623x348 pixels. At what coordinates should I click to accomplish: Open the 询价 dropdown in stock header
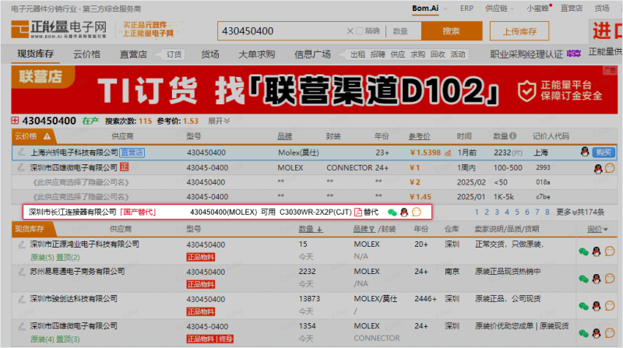[x=597, y=229]
